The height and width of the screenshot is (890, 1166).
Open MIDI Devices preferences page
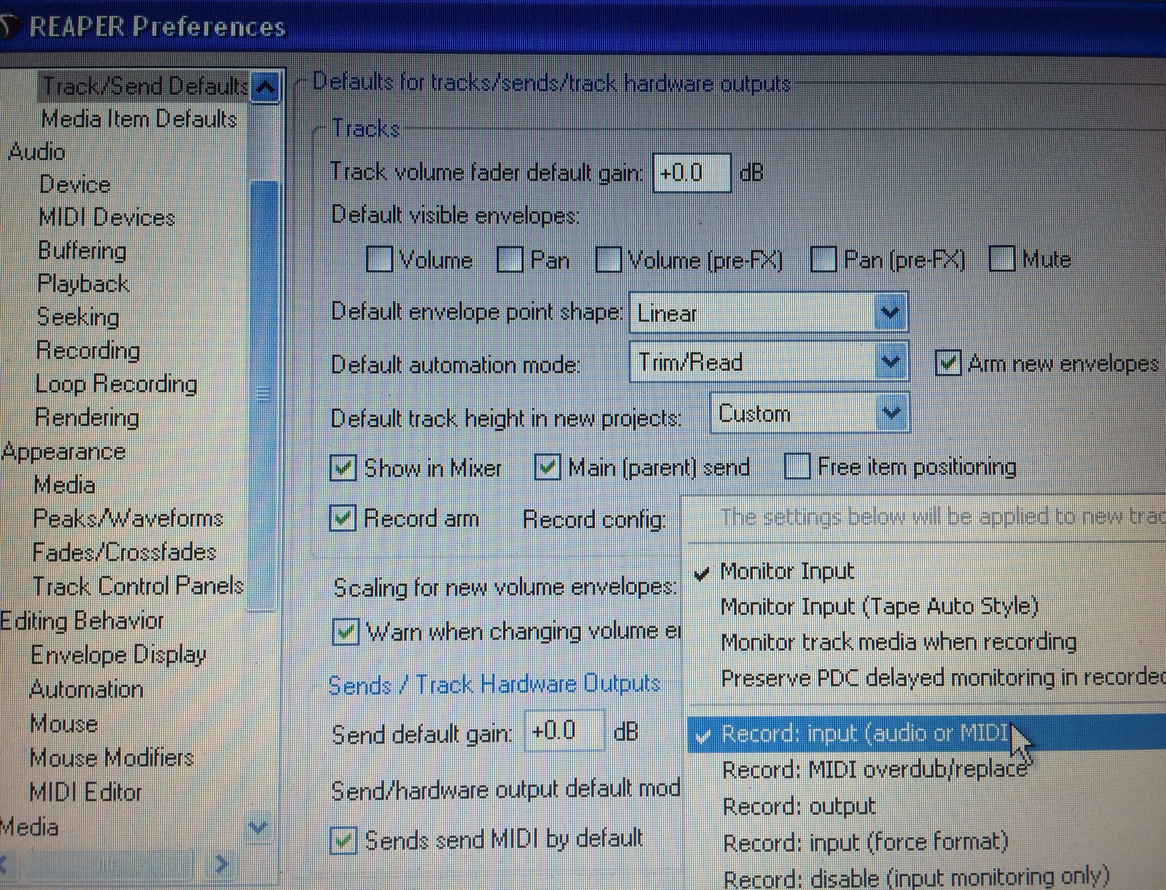[x=107, y=218]
